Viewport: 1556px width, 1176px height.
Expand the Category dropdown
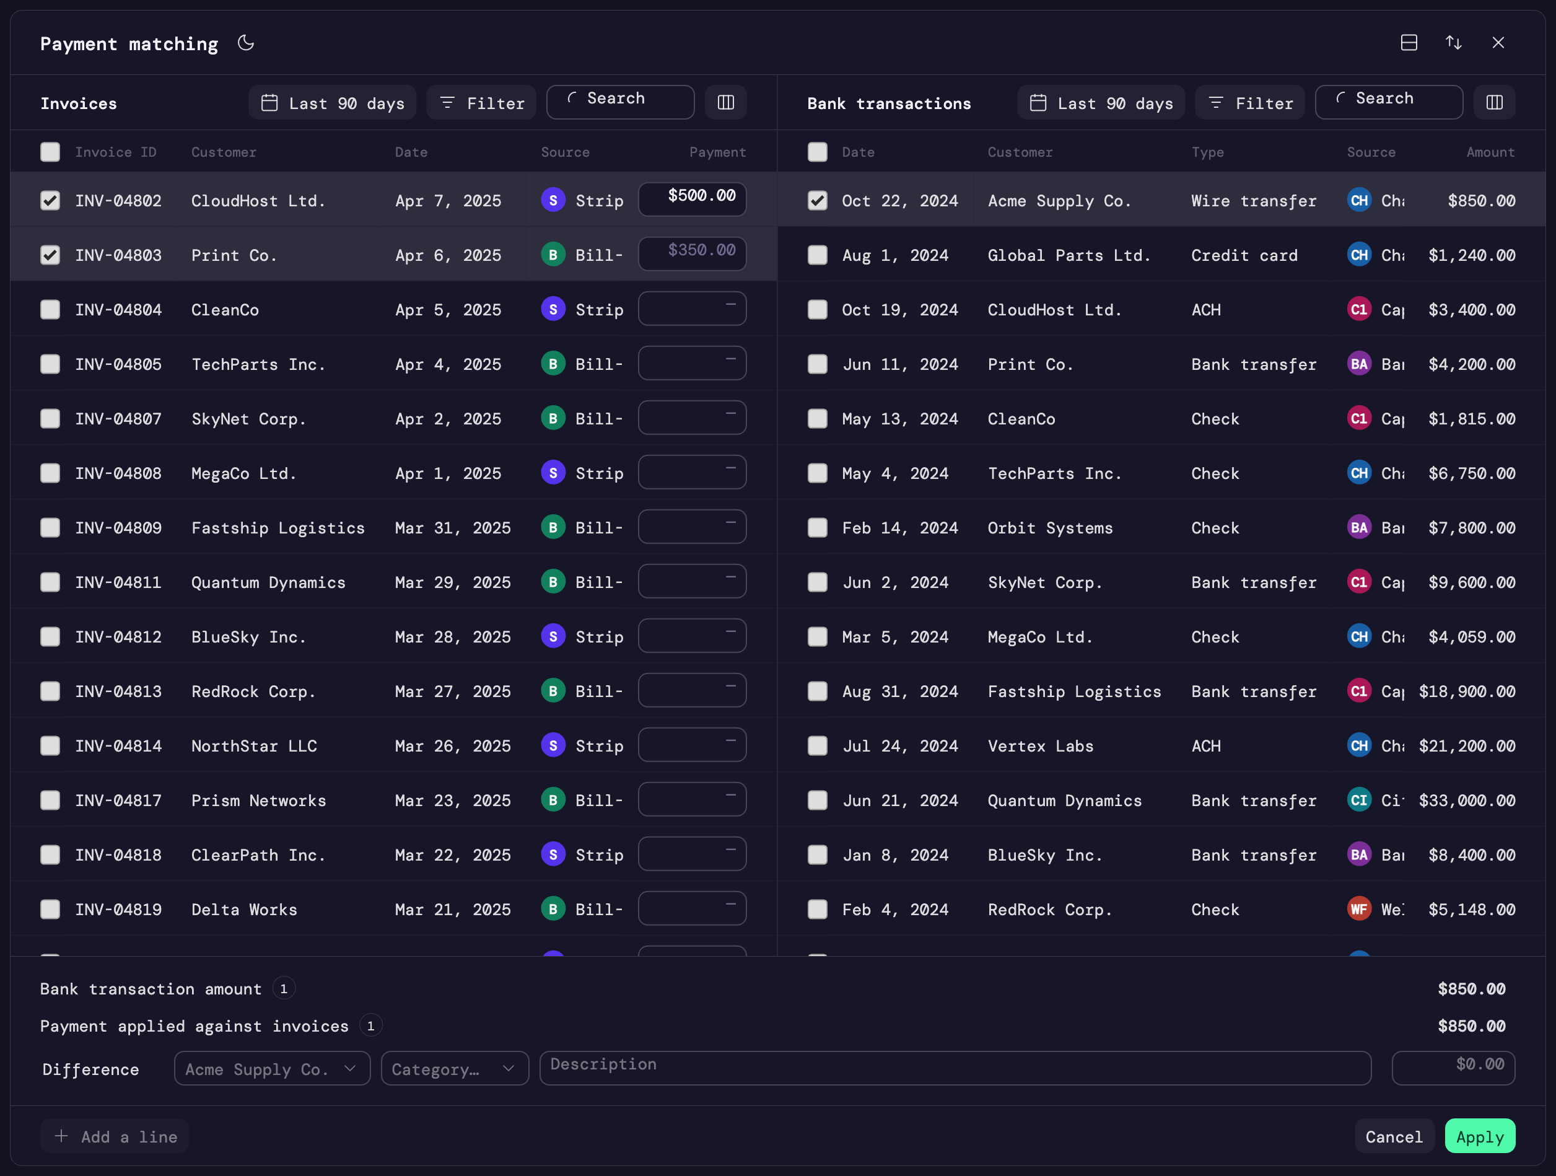point(455,1068)
